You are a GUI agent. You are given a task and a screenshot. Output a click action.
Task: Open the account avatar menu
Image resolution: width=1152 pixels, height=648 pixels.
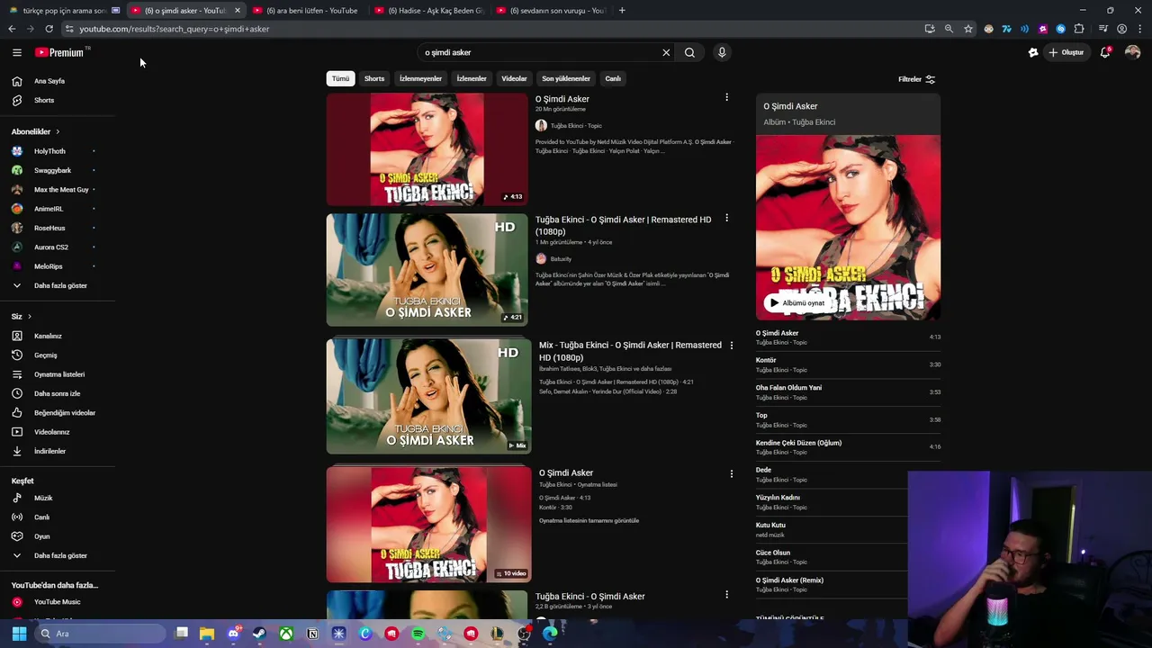(x=1132, y=52)
